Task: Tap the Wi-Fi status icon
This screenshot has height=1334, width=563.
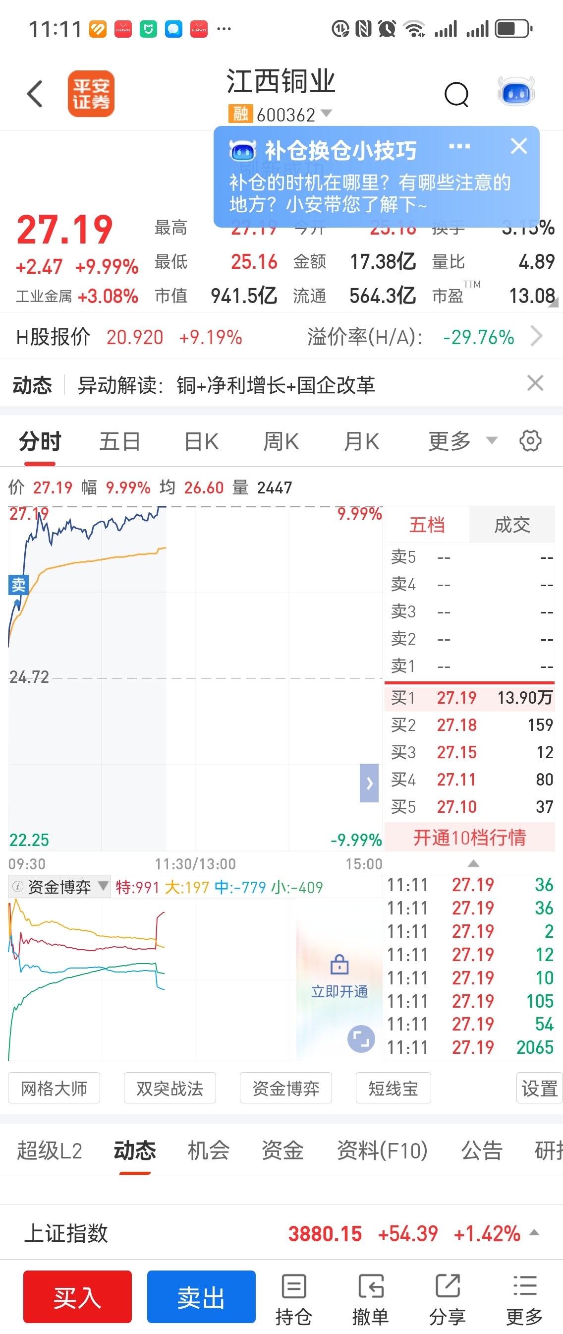Action: point(414,28)
